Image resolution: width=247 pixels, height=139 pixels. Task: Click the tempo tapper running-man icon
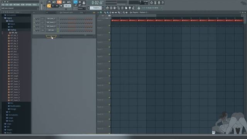(x=134, y=8)
